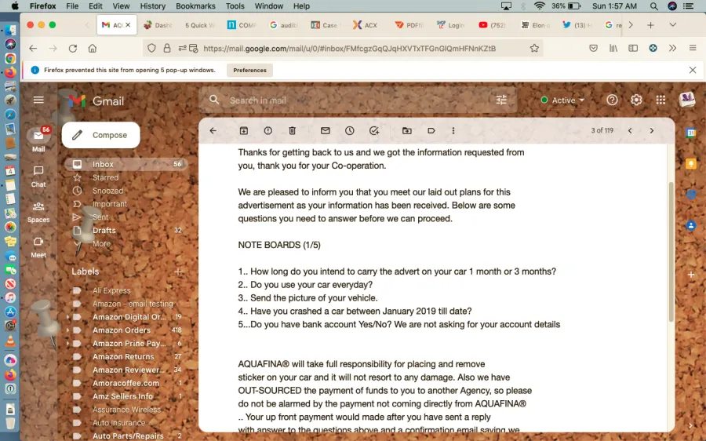Switch to Login tab

[x=450, y=25]
